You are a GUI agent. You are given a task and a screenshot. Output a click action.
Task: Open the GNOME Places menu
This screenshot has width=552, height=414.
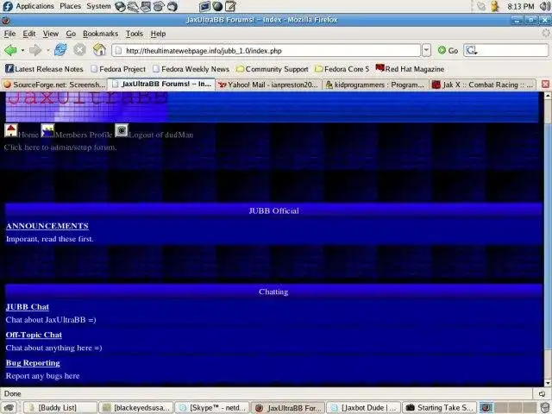pos(70,6)
